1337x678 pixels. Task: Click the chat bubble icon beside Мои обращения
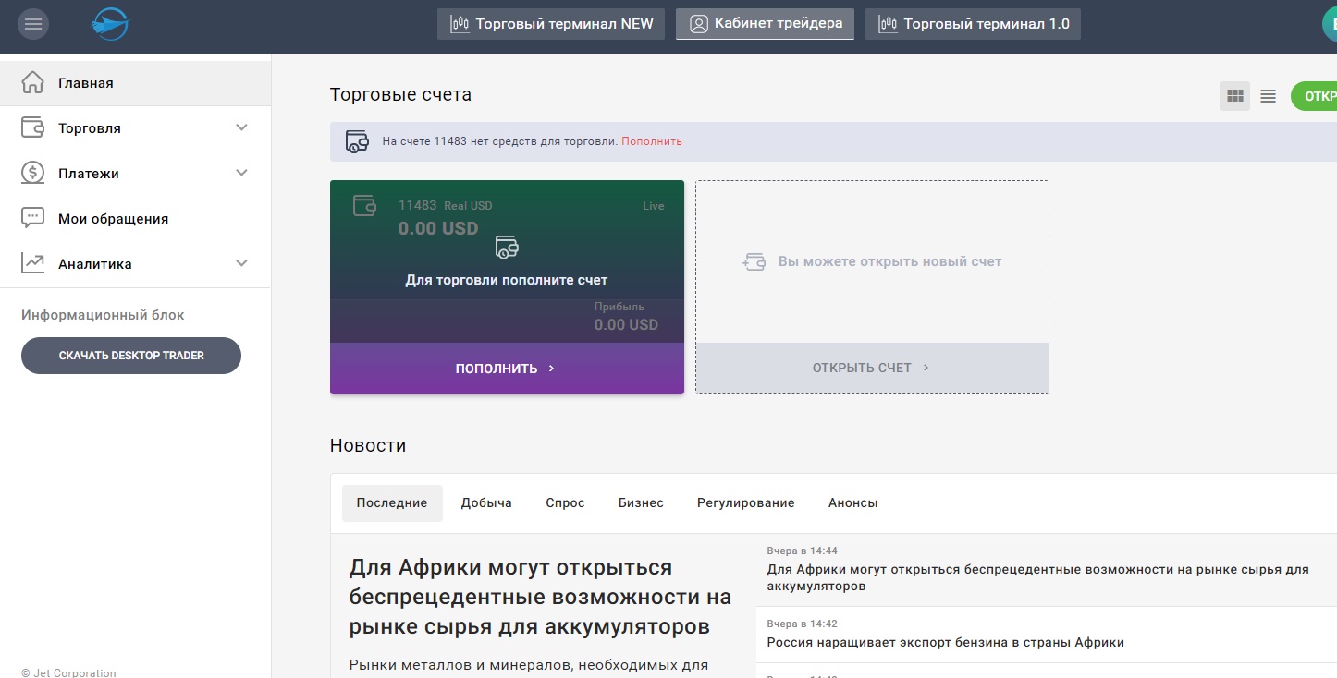pos(32,218)
